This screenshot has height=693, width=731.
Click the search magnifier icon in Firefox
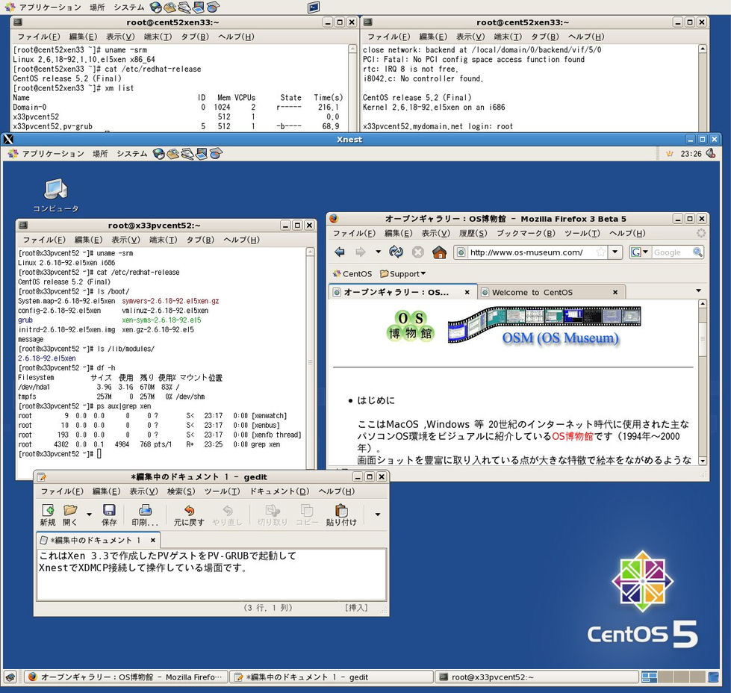click(x=697, y=252)
